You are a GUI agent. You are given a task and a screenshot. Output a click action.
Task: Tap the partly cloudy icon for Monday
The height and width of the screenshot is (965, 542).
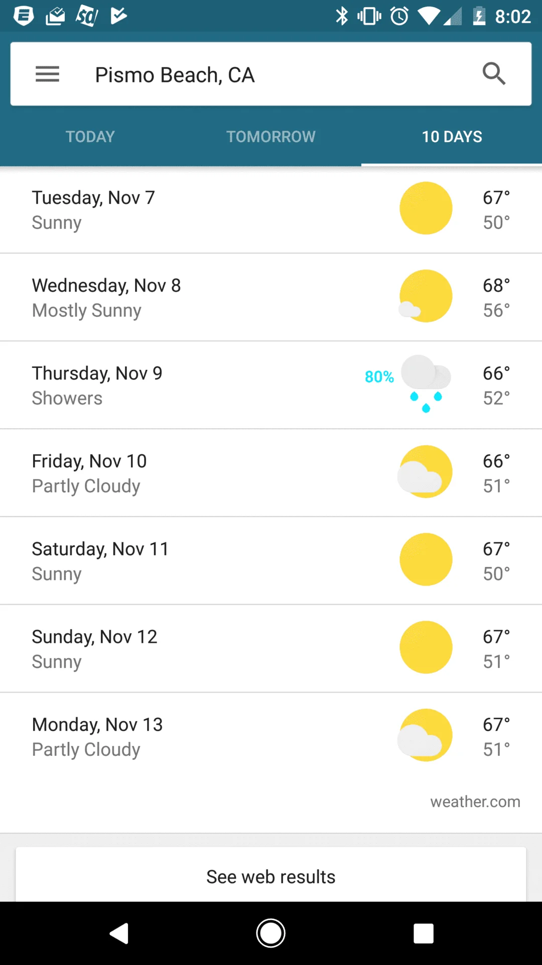425,735
